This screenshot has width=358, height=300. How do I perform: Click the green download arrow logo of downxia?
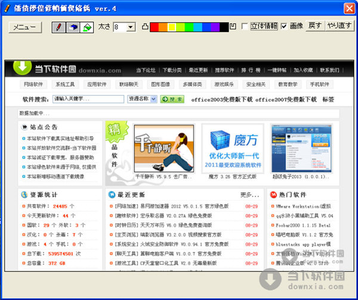(x=23, y=67)
